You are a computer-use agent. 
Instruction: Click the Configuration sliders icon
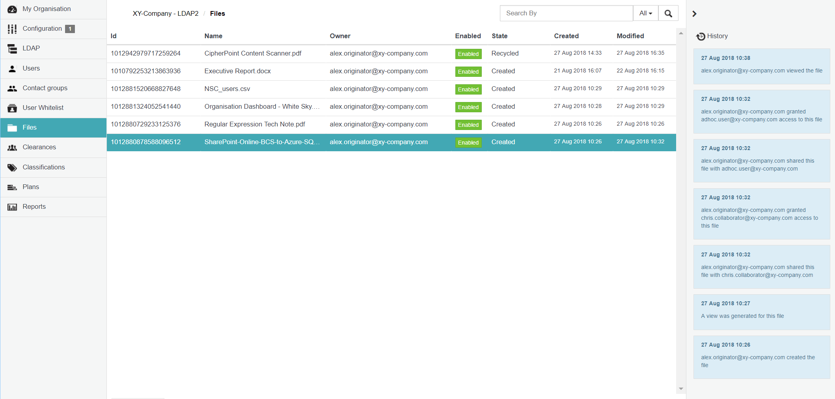click(x=12, y=29)
